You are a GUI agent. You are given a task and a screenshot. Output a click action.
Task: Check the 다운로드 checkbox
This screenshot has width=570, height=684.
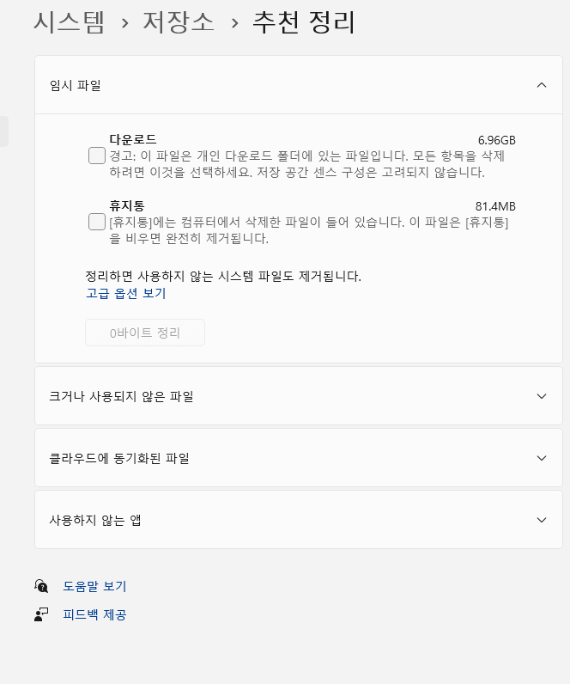click(x=97, y=156)
